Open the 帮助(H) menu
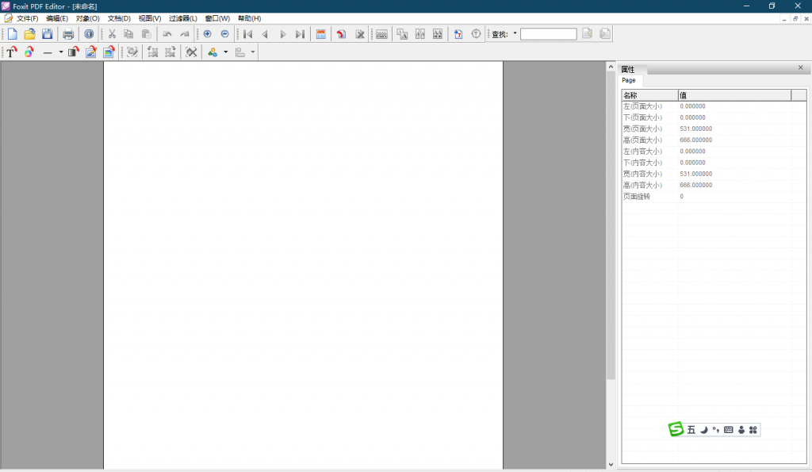This screenshot has height=472, width=812. 250,19
